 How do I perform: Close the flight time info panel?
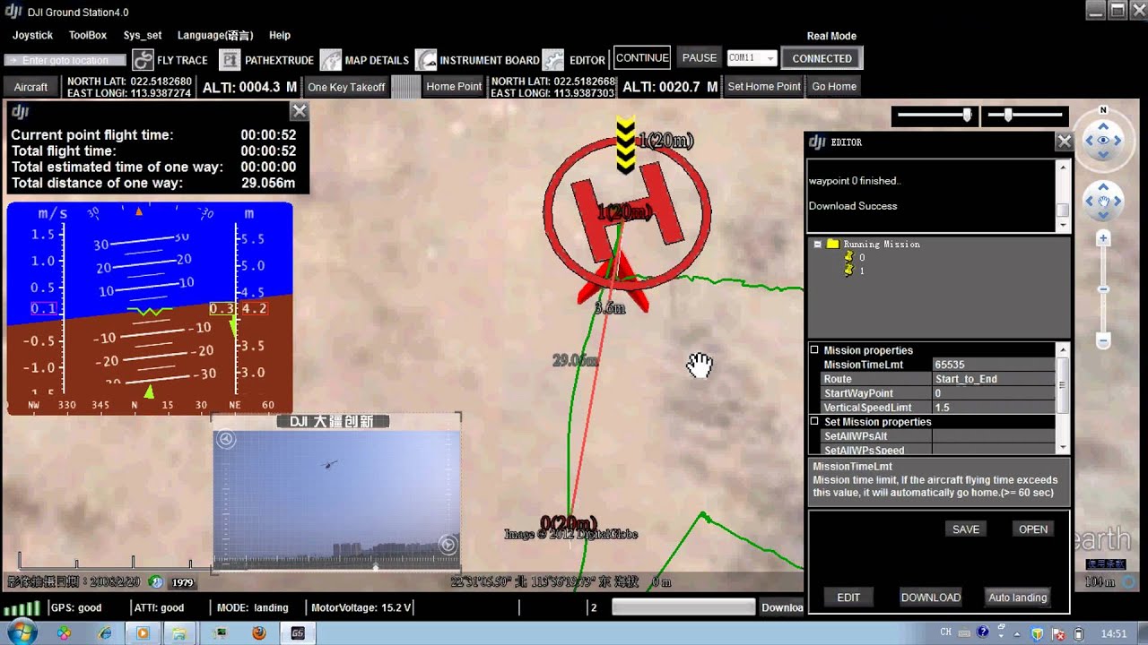tap(300, 111)
